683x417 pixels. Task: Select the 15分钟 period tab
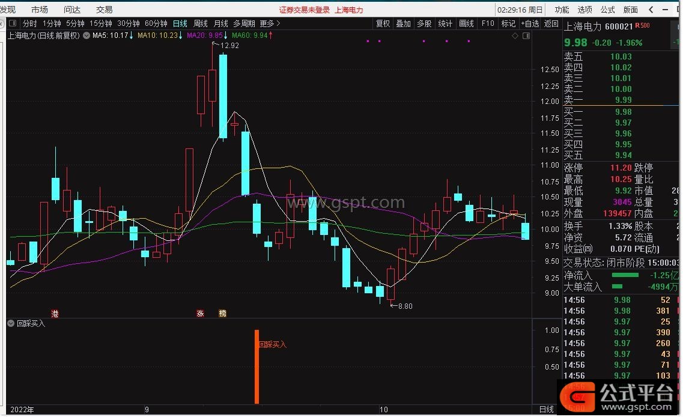[x=101, y=23]
